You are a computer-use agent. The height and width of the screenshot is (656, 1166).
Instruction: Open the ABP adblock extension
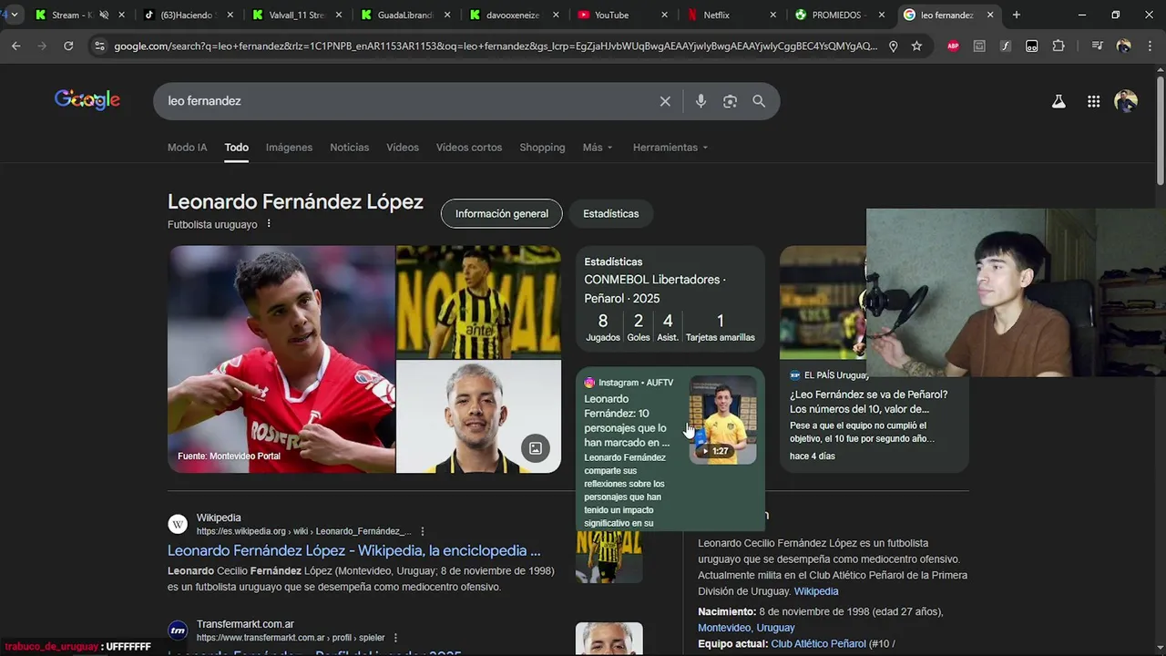click(953, 46)
